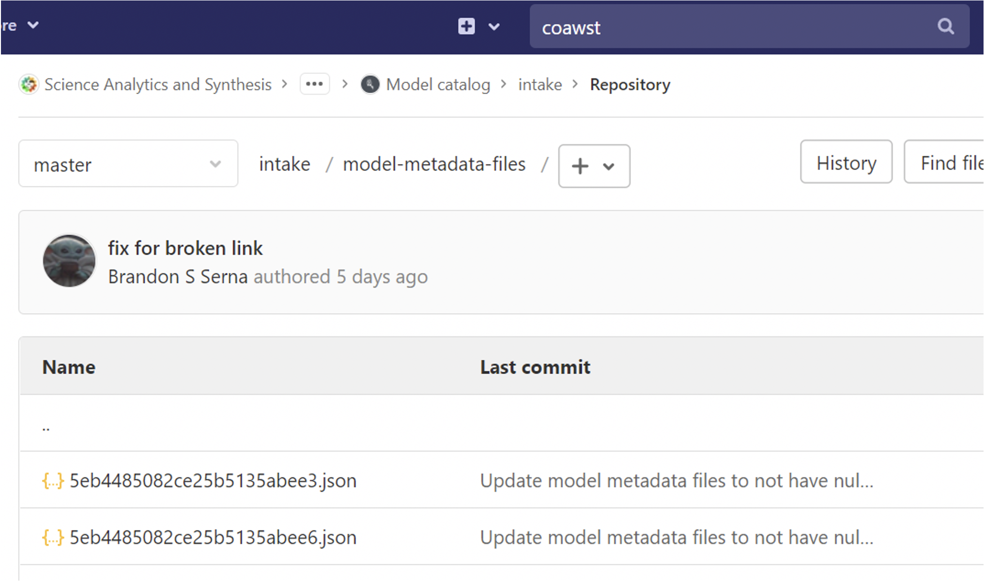Open the master branch dropdown
985x584 pixels.
coord(128,164)
